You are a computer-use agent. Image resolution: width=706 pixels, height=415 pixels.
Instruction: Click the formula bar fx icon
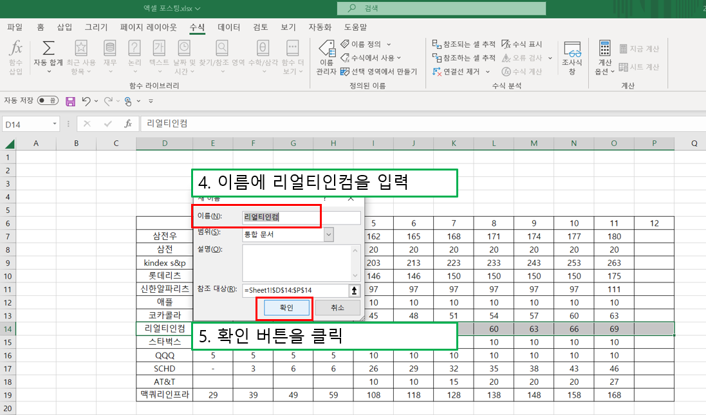coord(128,124)
